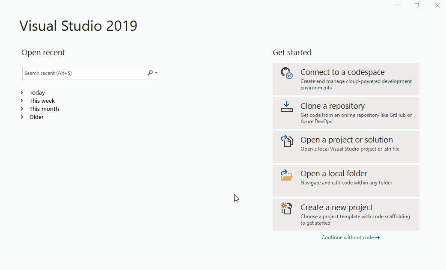Select Clone a repository
The height and width of the screenshot is (270, 446).
pyautogui.click(x=346, y=113)
